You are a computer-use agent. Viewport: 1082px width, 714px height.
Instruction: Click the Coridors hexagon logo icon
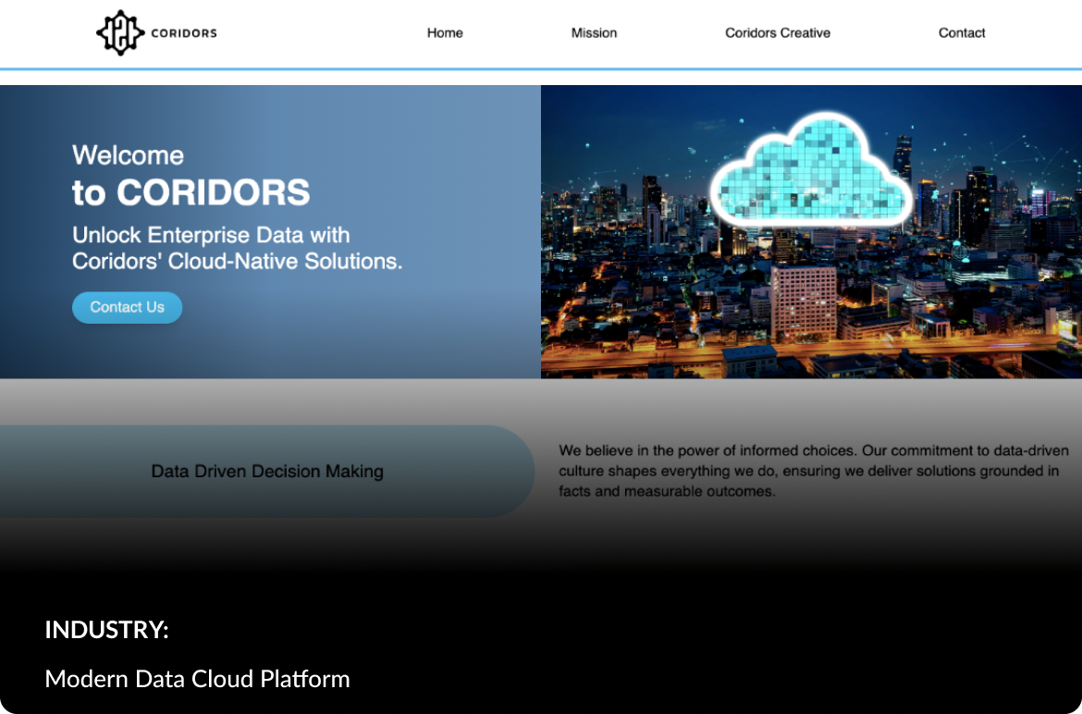(121, 33)
